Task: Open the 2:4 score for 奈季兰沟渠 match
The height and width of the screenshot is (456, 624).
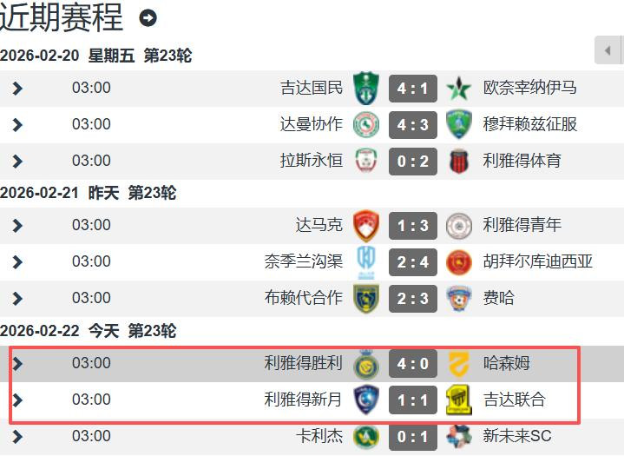Action: 413,261
